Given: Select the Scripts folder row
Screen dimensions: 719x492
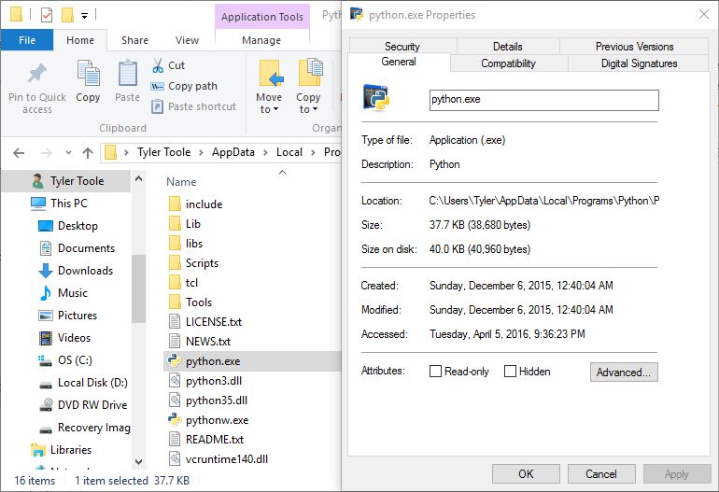Looking at the screenshot, I should click(x=252, y=262).
